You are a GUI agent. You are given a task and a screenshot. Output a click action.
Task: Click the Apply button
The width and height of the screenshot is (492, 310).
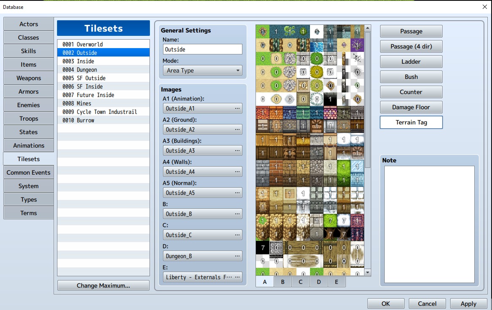[468, 303]
